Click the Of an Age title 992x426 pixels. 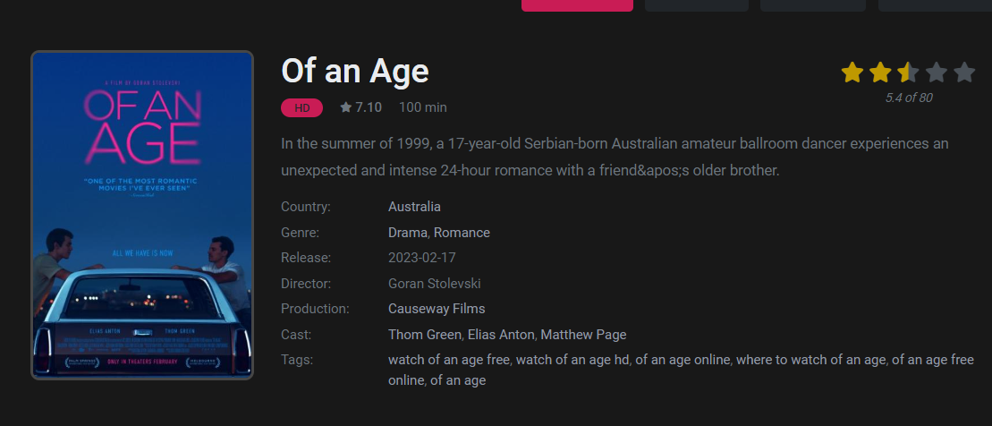(x=355, y=71)
